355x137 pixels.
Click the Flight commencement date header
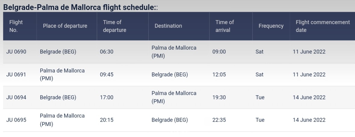click(323, 26)
